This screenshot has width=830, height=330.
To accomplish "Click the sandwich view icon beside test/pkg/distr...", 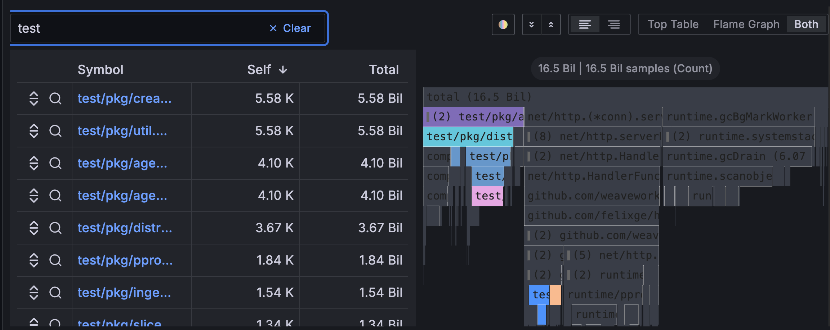I will pyautogui.click(x=34, y=228).
